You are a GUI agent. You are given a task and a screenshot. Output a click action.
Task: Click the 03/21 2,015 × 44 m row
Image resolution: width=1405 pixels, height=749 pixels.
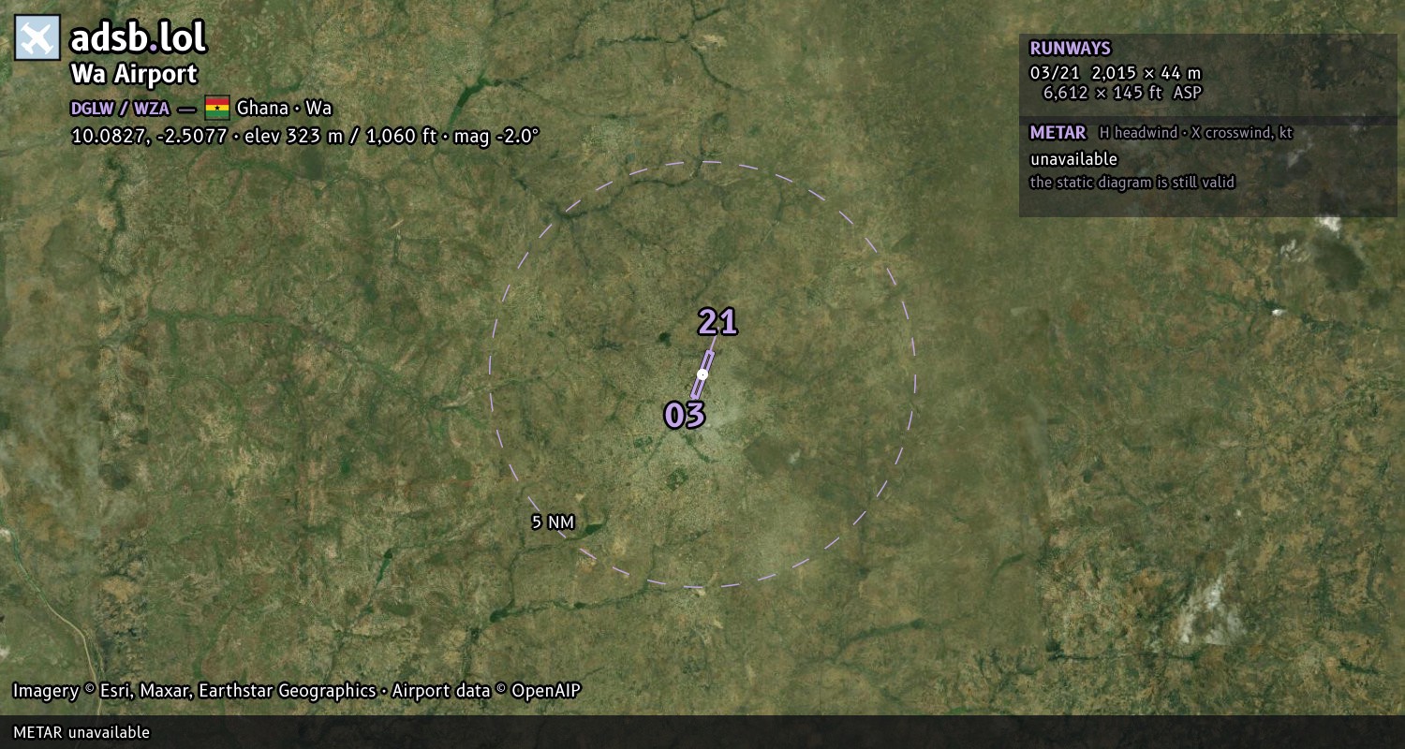tap(1115, 73)
